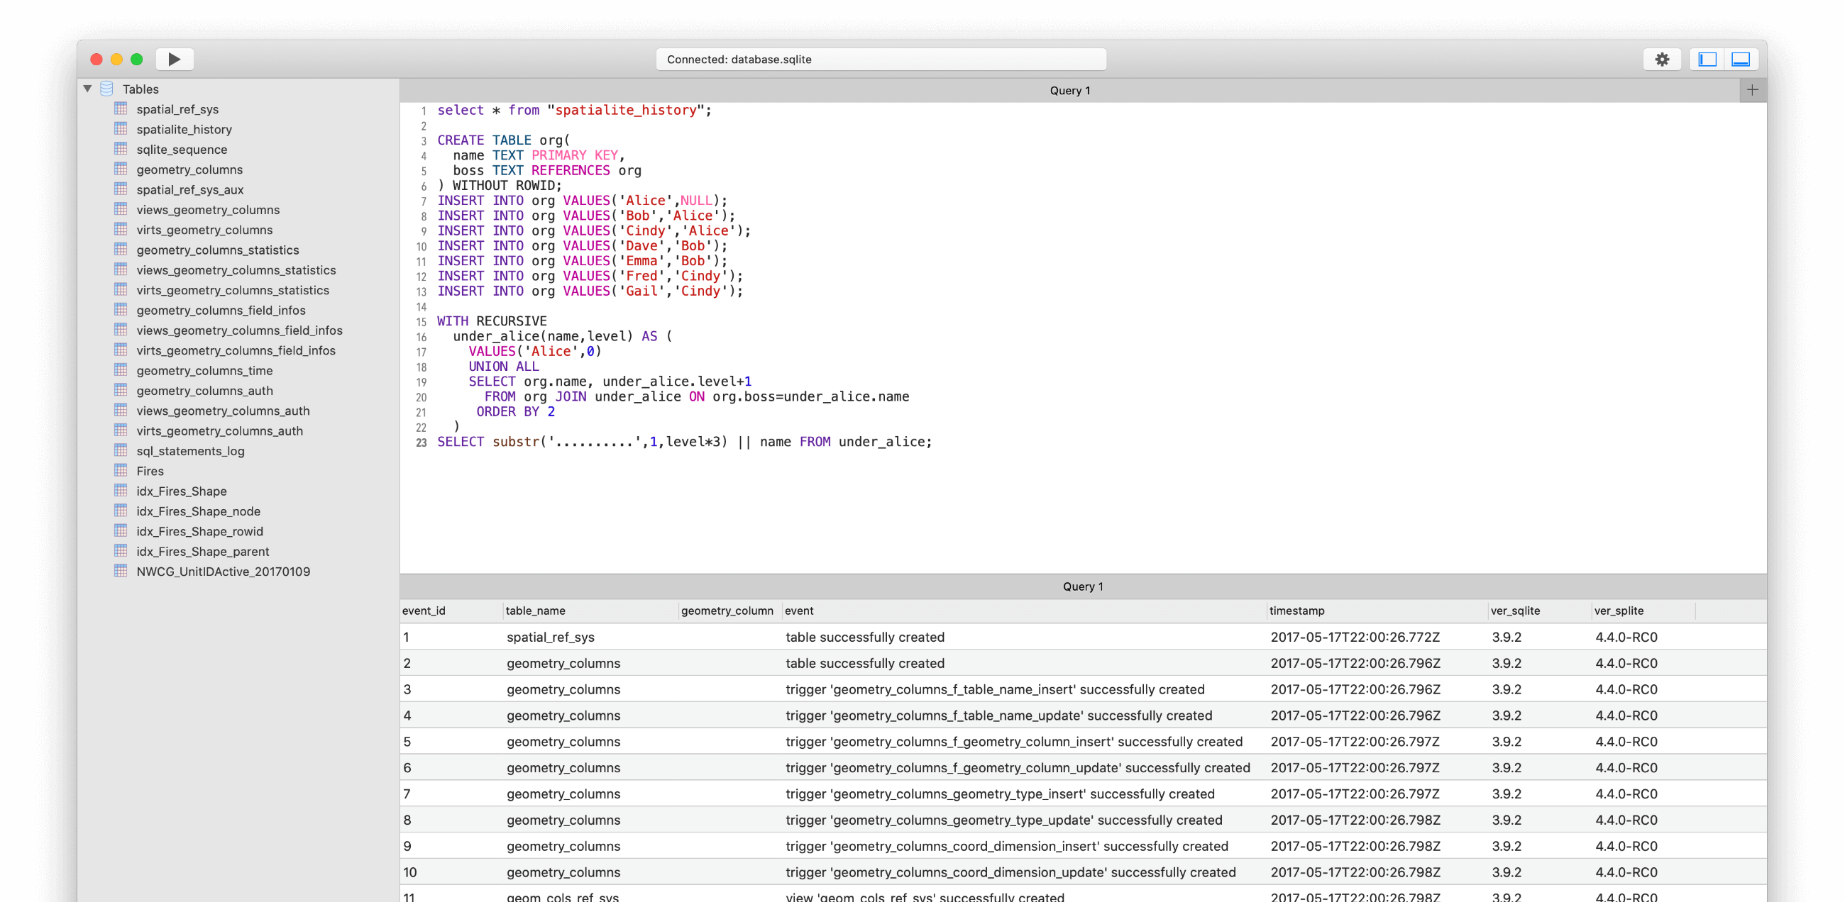Click the table_name column header
1845x902 pixels.
click(x=535, y=611)
